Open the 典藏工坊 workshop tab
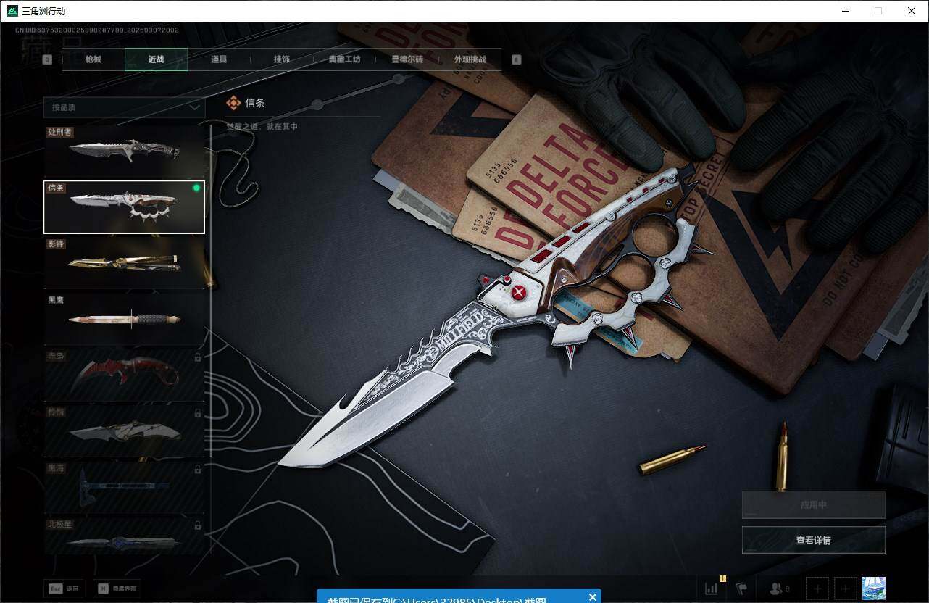The width and height of the screenshot is (929, 603). [x=344, y=59]
